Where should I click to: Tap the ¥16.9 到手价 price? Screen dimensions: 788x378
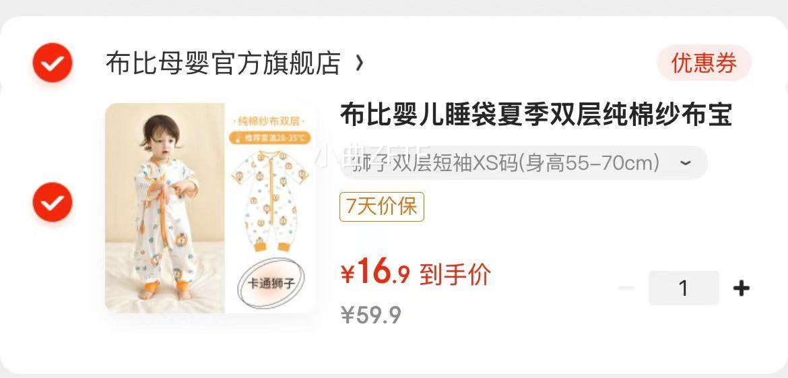[415, 274]
